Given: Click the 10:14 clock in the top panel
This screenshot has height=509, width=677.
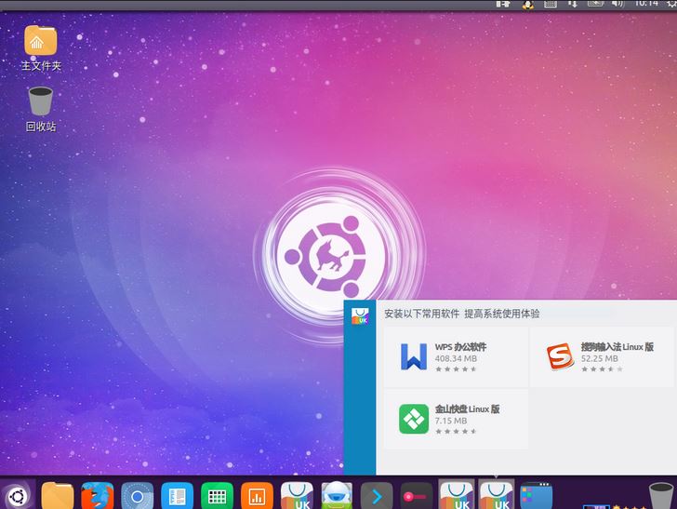Looking at the screenshot, I should pyautogui.click(x=646, y=4).
